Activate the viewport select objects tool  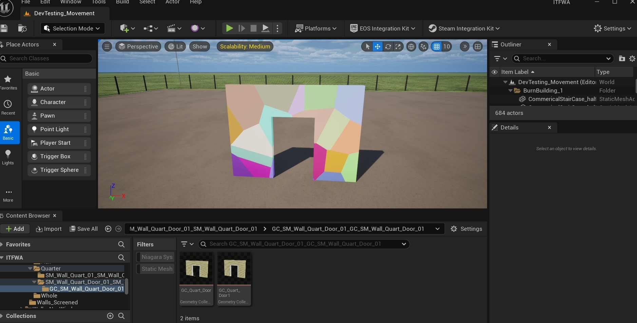367,46
